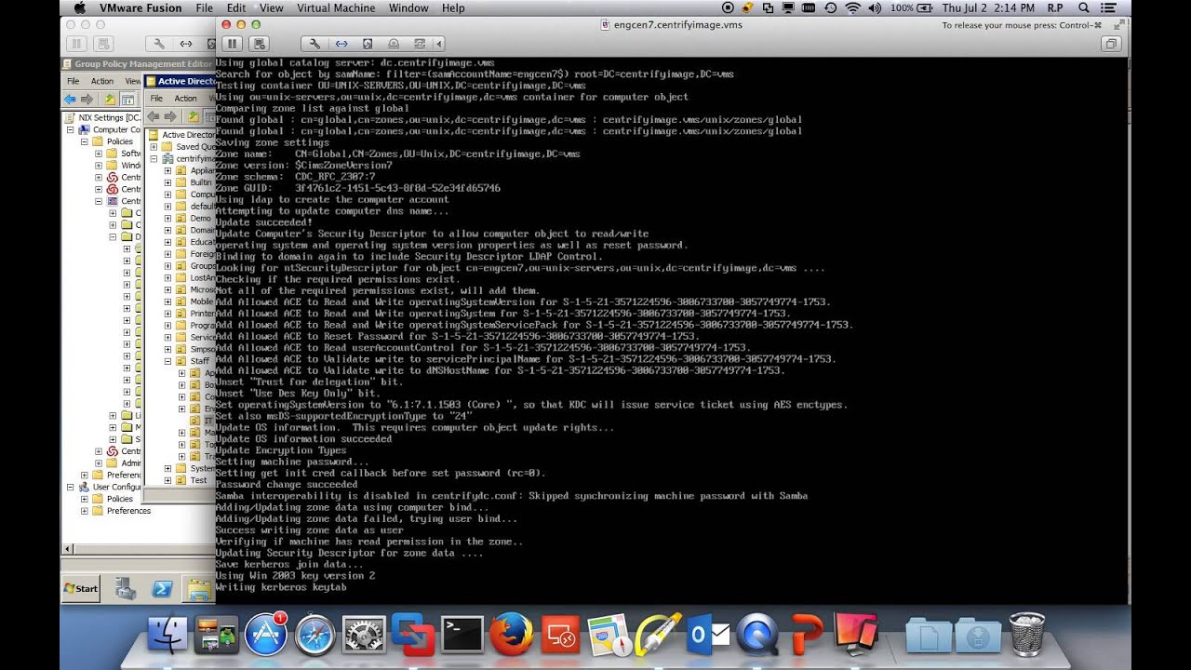Viewport: 1191px width, 670px height.
Task: Open the Apple menu
Action: [x=79, y=7]
